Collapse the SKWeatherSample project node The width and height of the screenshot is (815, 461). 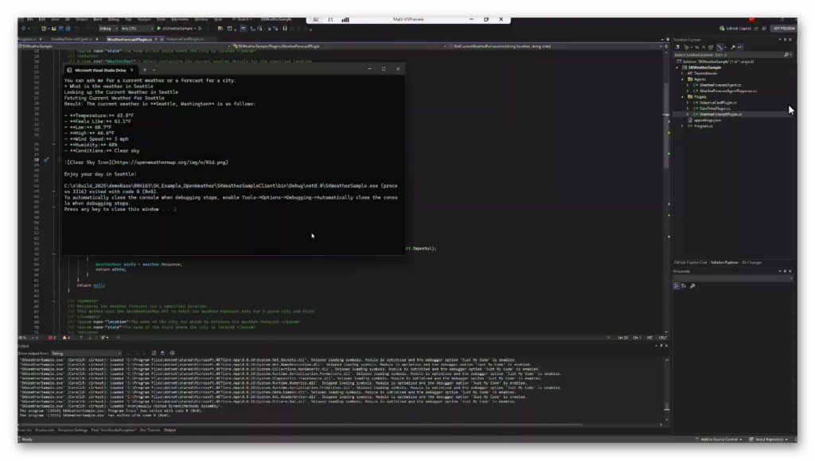coord(677,68)
